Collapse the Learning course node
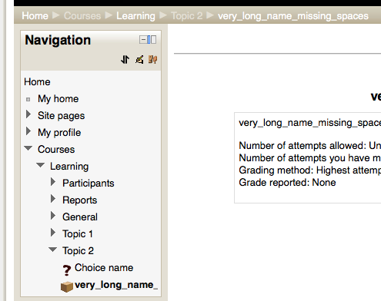 (41, 165)
